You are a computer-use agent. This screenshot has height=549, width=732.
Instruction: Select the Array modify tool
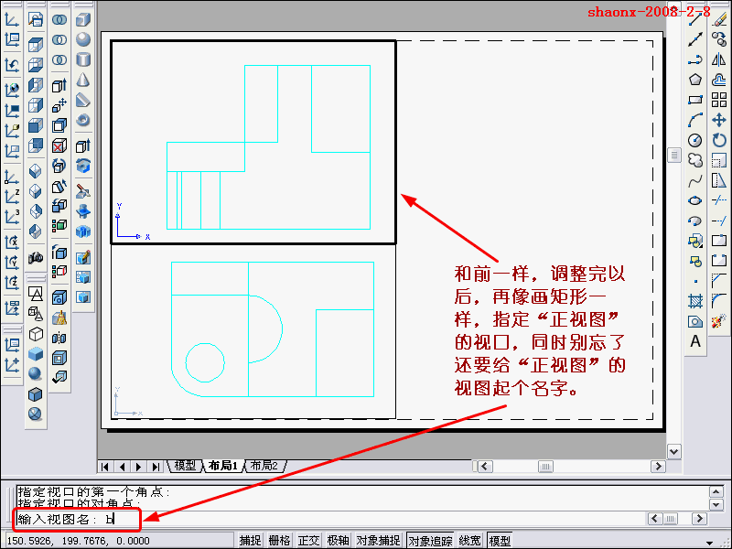[x=719, y=100]
